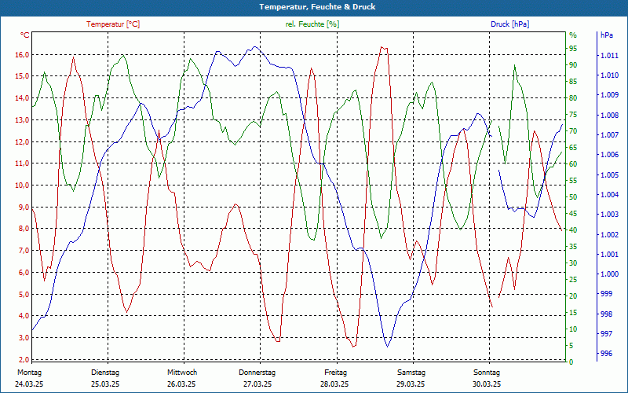Image resolution: width=628 pixels, height=393 pixels.
Task: Click the date '25.03.25'
Action: tap(105, 384)
